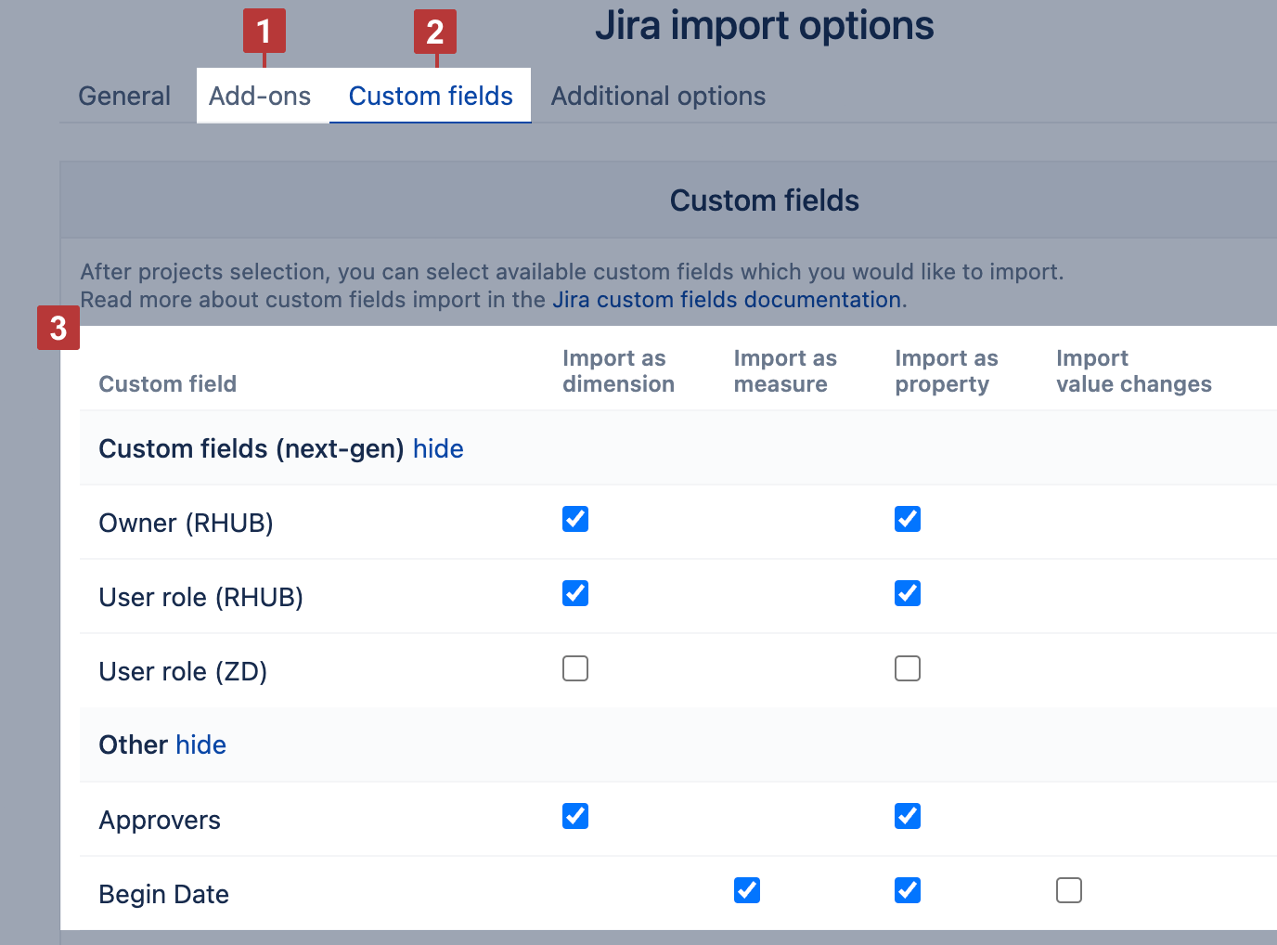Uncheck Approvers import as property
Screen dimensions: 1277x945
click(x=908, y=816)
